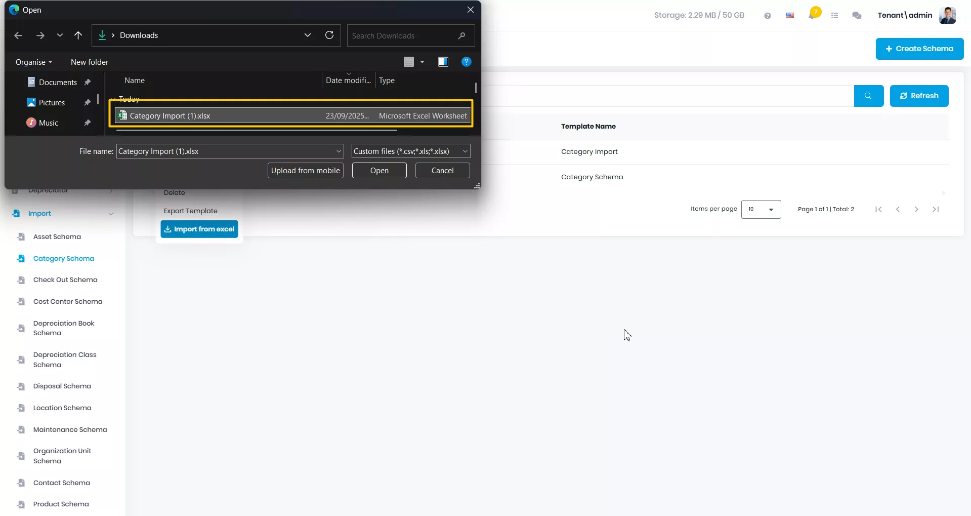Go back in the Open dialog
Image resolution: width=971 pixels, height=516 pixels.
(18, 35)
